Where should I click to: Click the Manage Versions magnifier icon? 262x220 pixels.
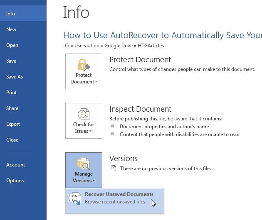84,163
